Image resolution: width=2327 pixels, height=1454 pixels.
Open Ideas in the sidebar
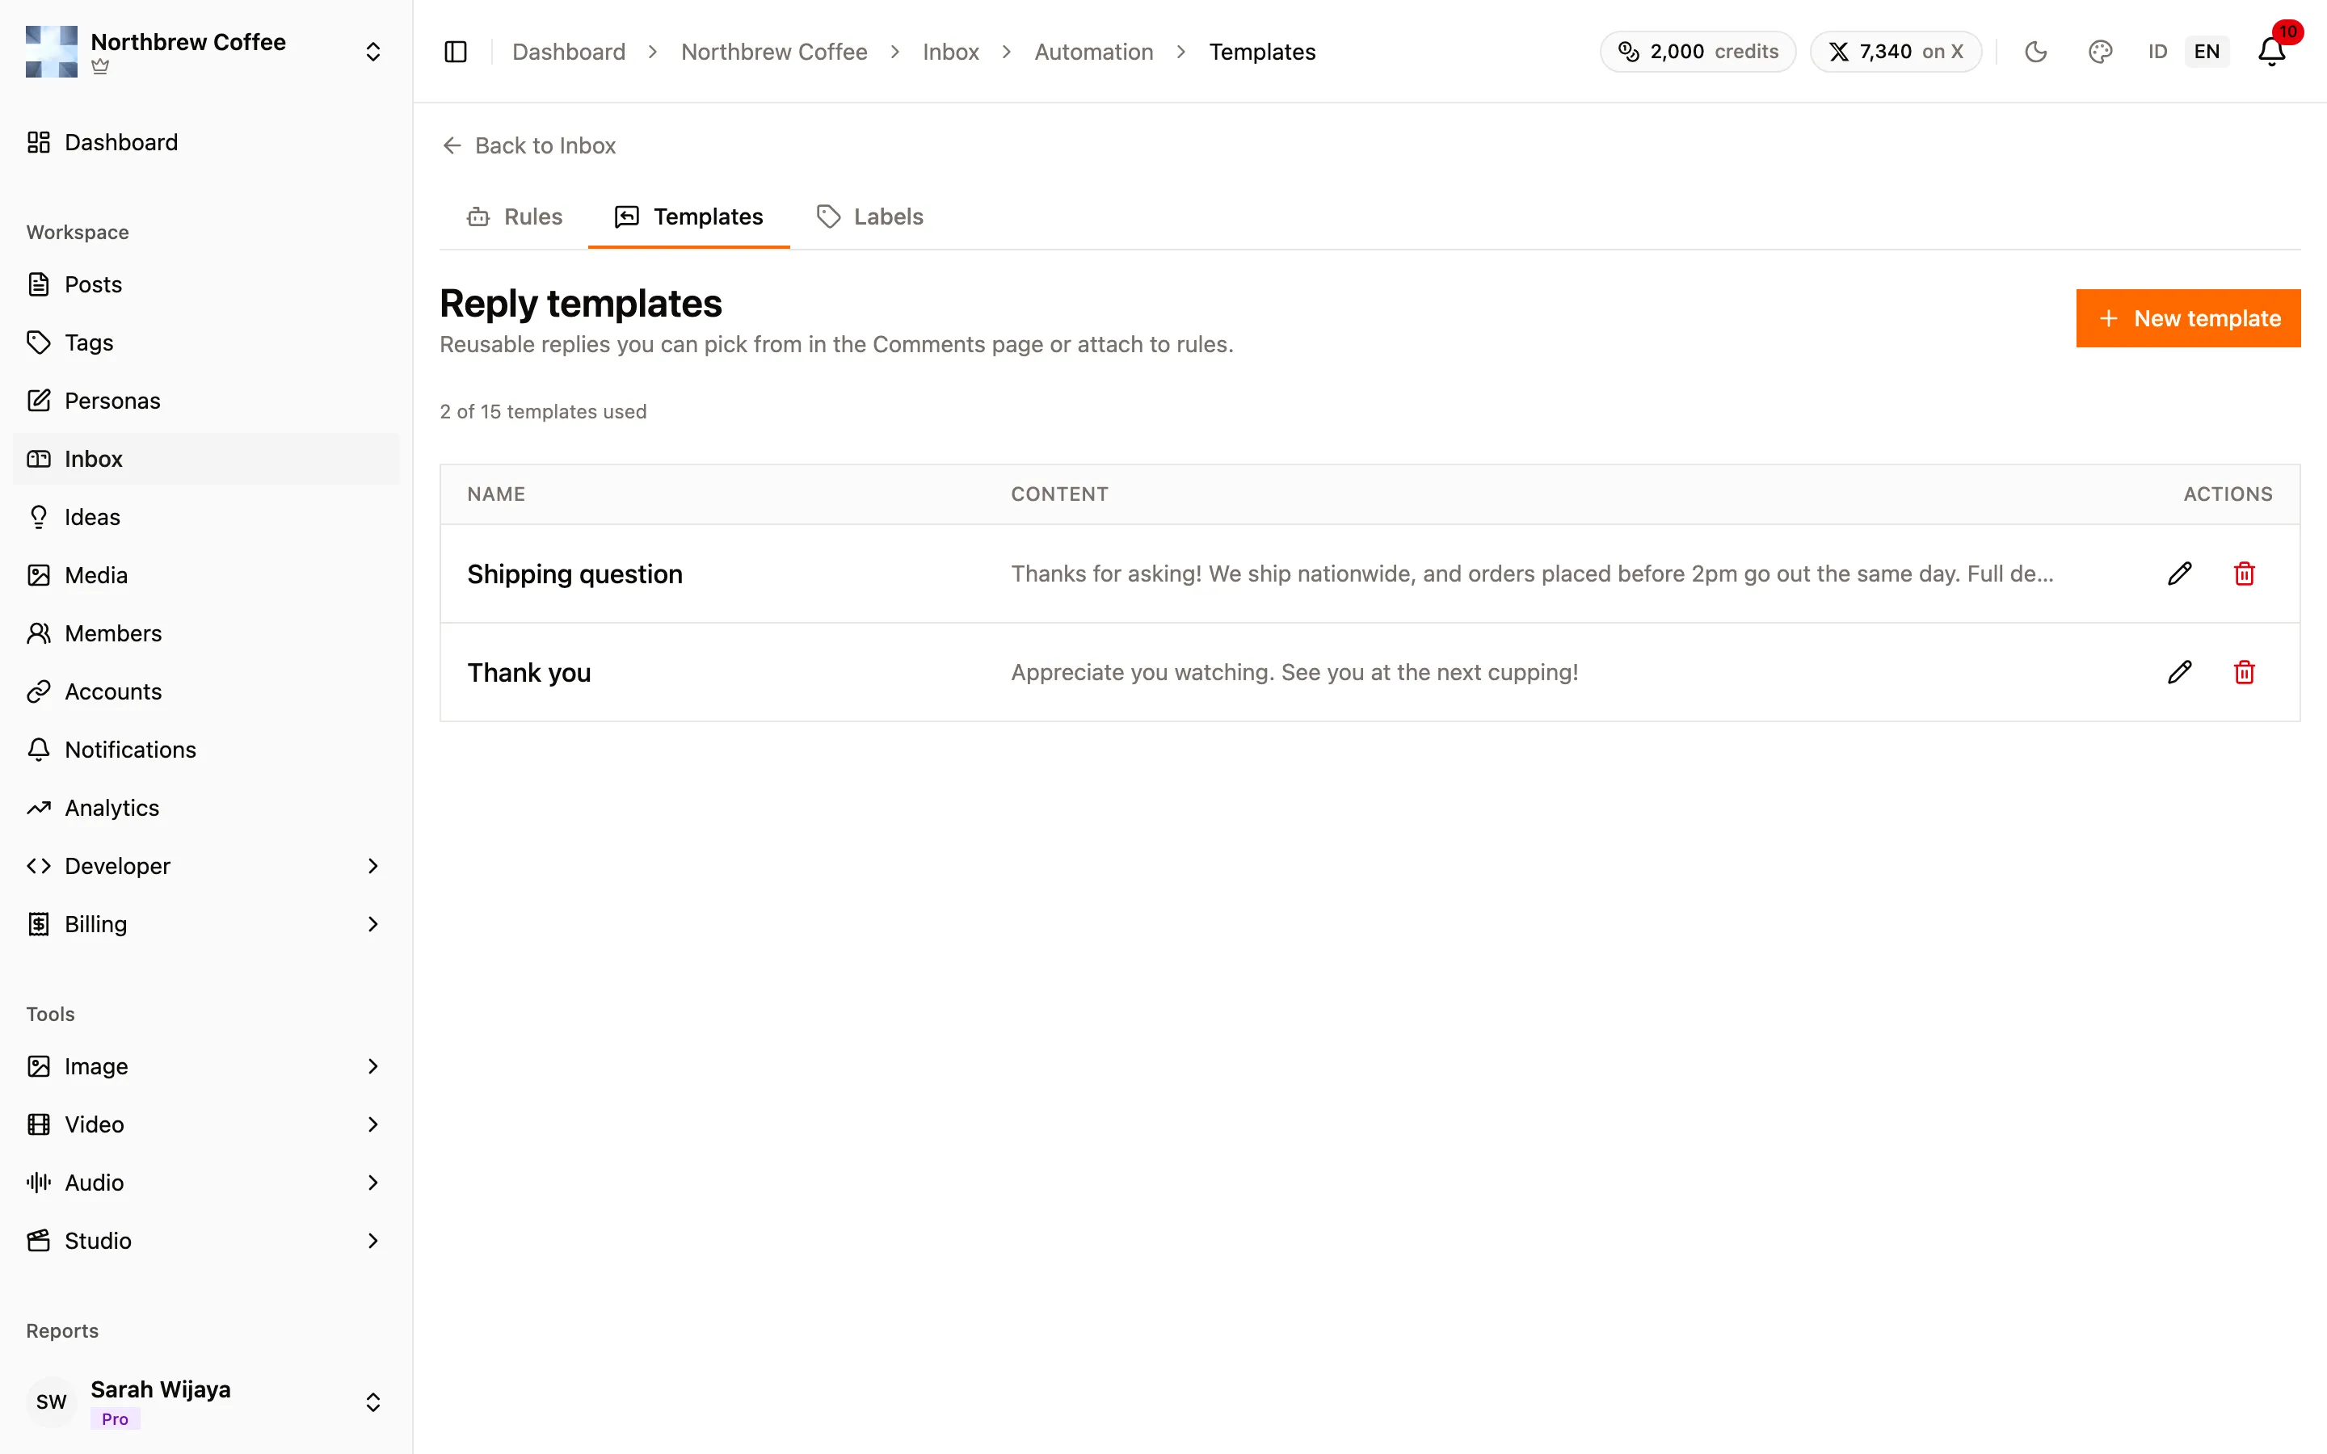pyautogui.click(x=206, y=517)
